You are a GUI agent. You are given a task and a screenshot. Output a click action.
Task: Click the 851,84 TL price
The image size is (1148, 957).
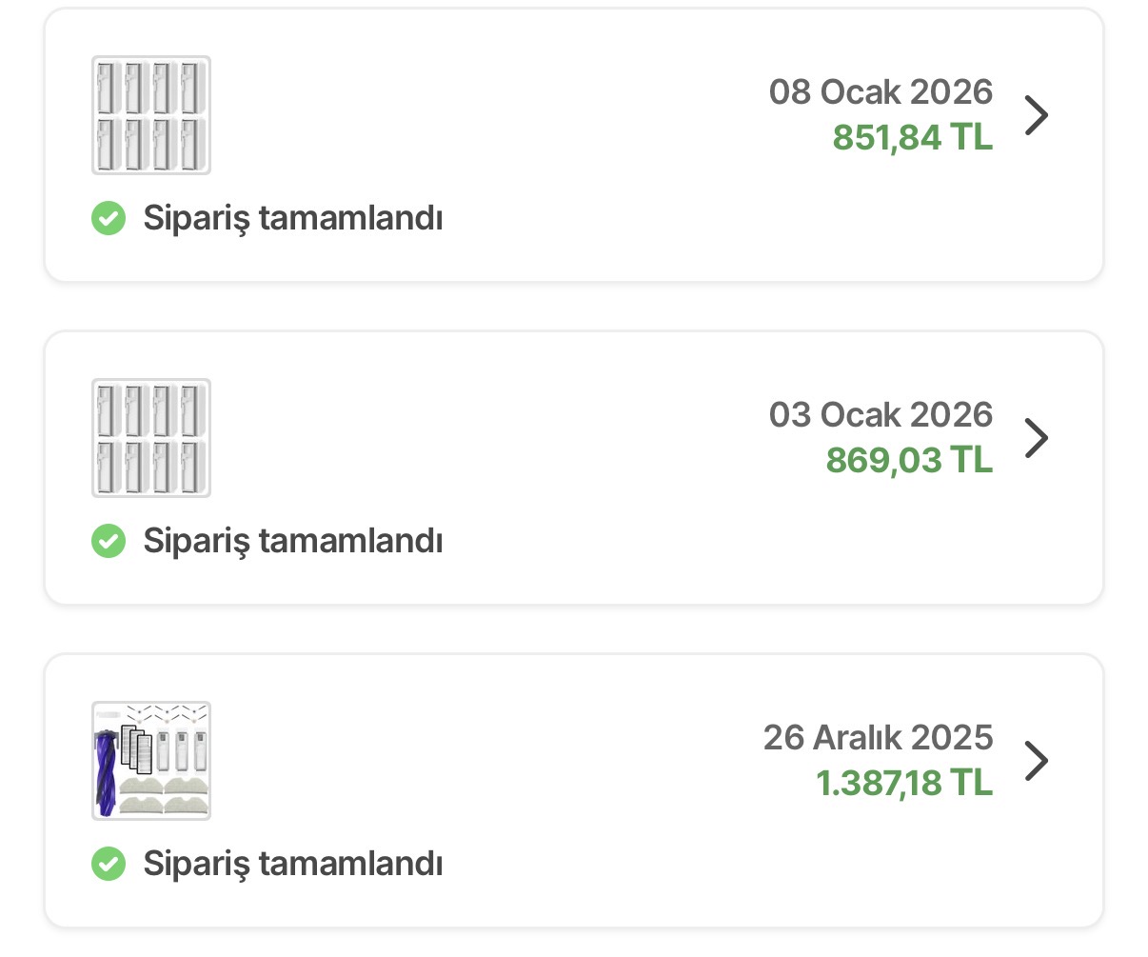[912, 138]
